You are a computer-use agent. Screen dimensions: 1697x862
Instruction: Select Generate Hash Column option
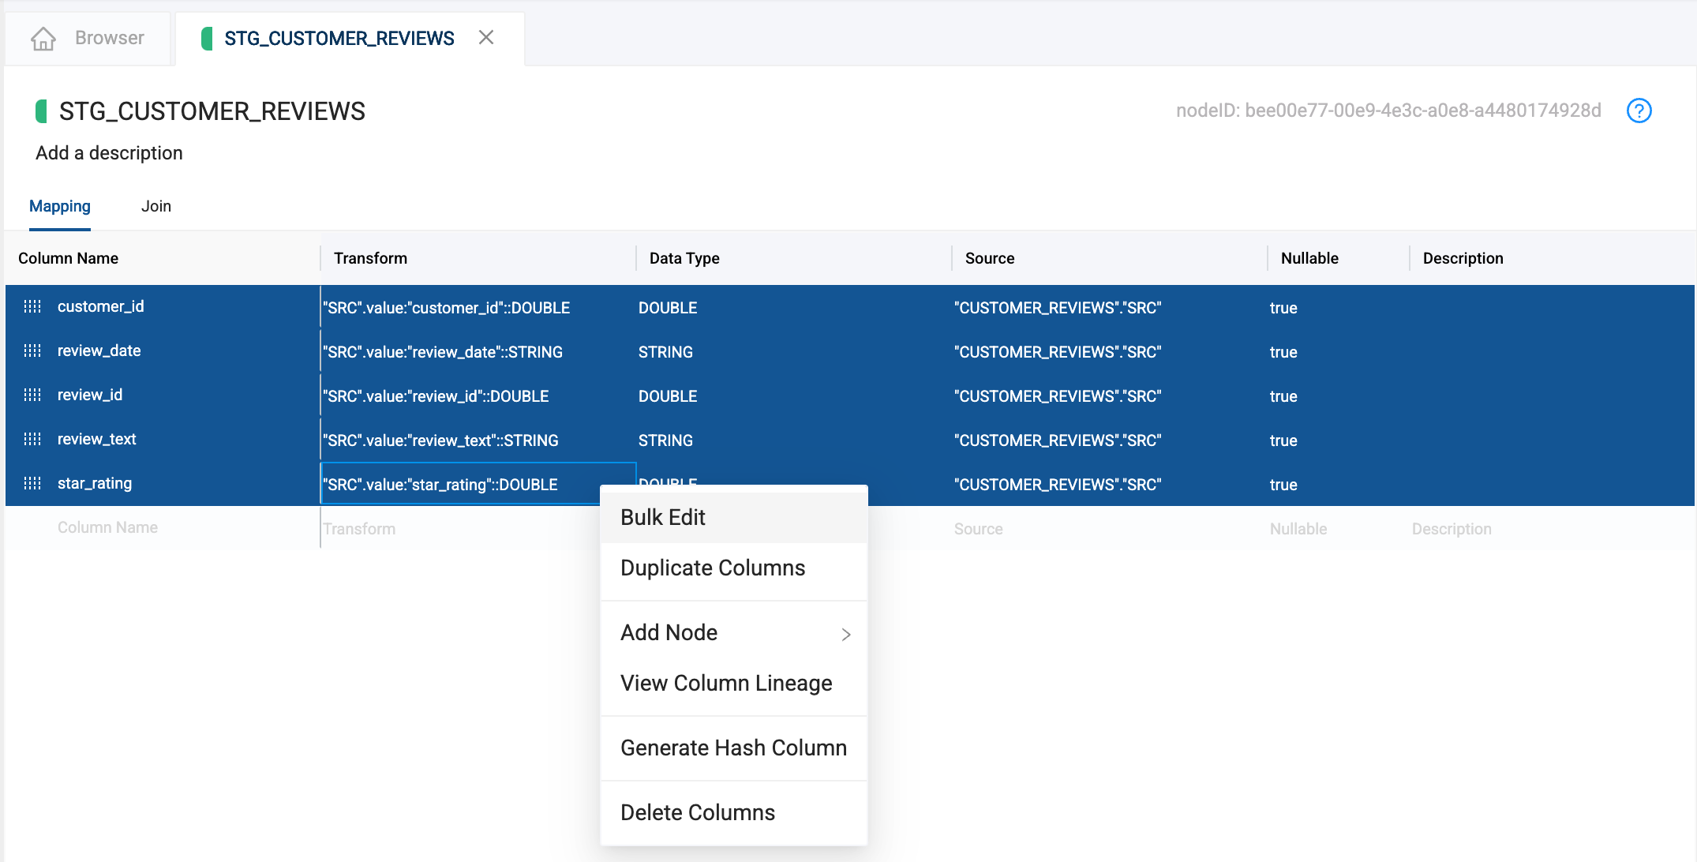click(x=732, y=748)
